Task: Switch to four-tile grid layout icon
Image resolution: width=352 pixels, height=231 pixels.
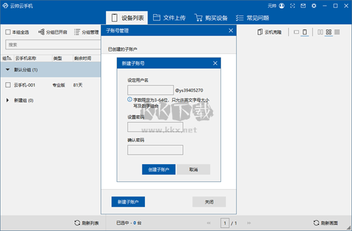Action: click(328, 32)
